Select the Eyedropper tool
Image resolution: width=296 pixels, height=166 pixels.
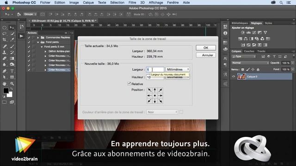click(12, 40)
